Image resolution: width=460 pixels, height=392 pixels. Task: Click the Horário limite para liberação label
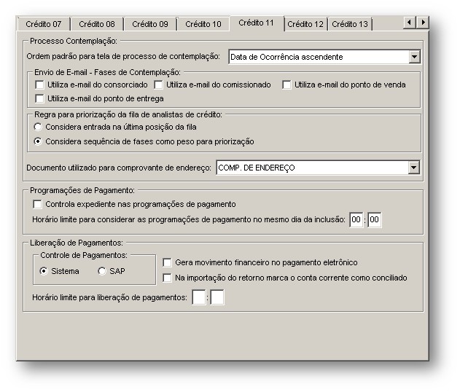(x=109, y=297)
